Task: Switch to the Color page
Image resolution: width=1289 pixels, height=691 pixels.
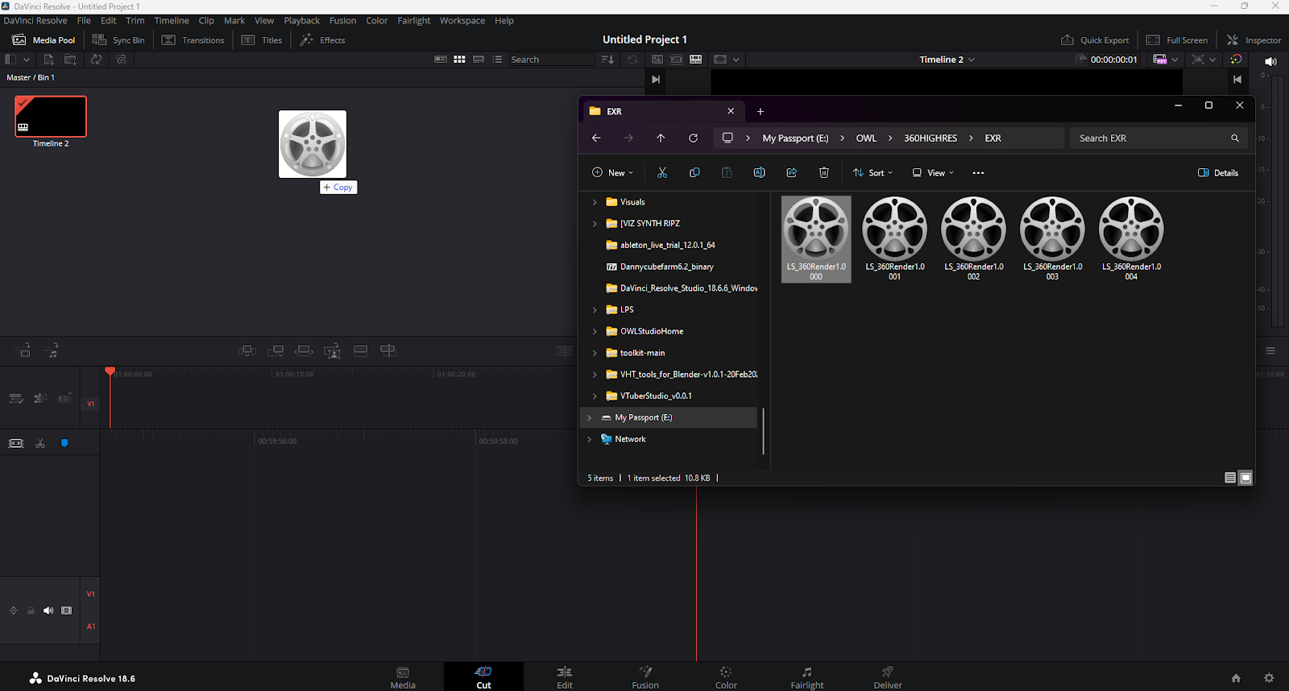Action: 726,677
